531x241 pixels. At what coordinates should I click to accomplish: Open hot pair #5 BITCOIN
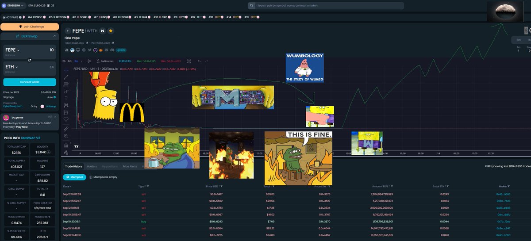60,17
